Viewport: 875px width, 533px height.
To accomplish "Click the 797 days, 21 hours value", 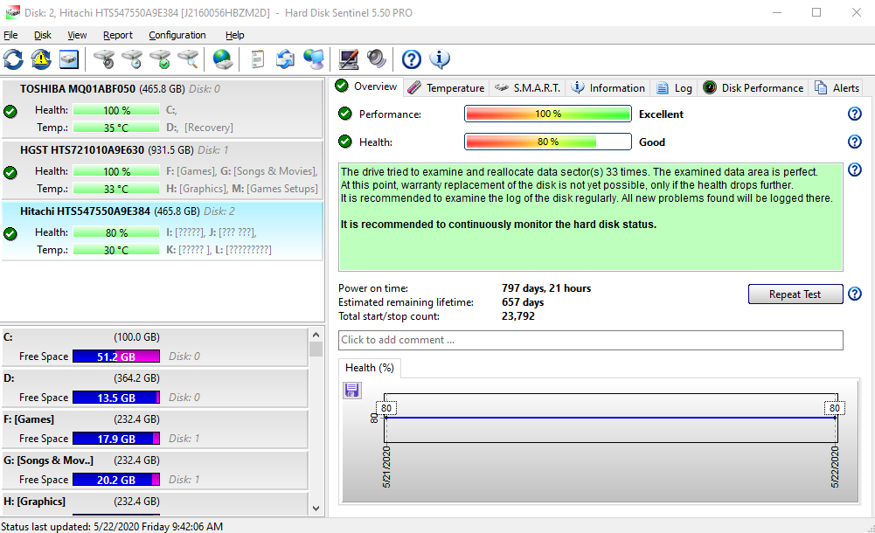I will coord(545,288).
